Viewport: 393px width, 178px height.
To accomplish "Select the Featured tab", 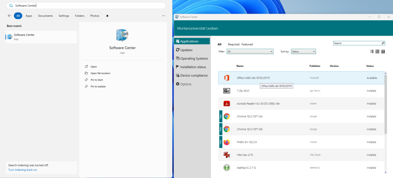I will 247,44.
